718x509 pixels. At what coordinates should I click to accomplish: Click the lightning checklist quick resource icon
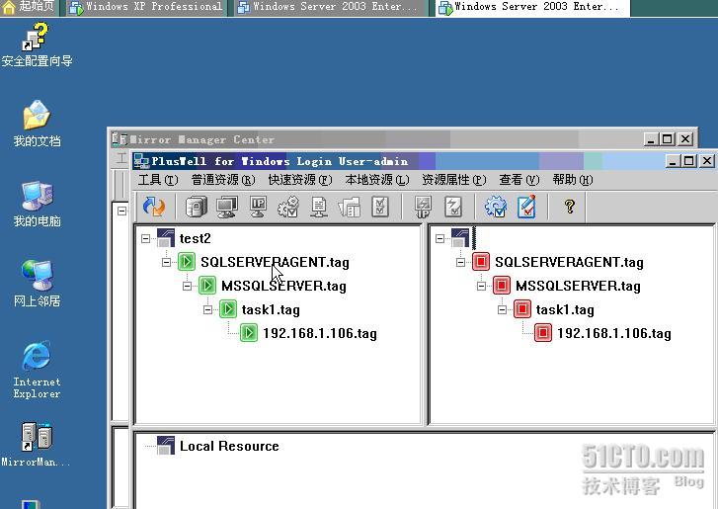[453, 207]
